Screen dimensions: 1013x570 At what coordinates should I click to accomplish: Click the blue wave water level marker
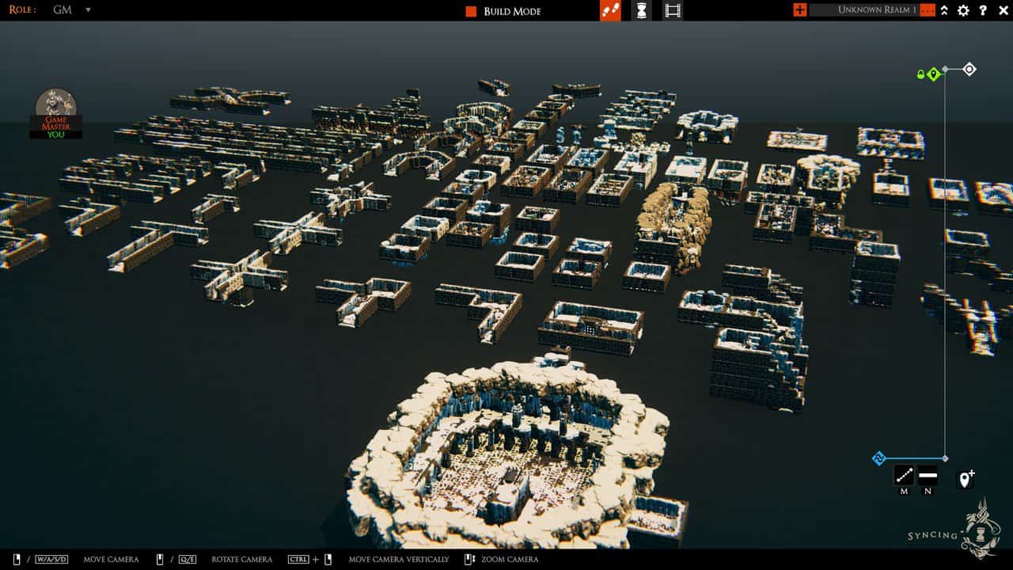click(x=878, y=458)
